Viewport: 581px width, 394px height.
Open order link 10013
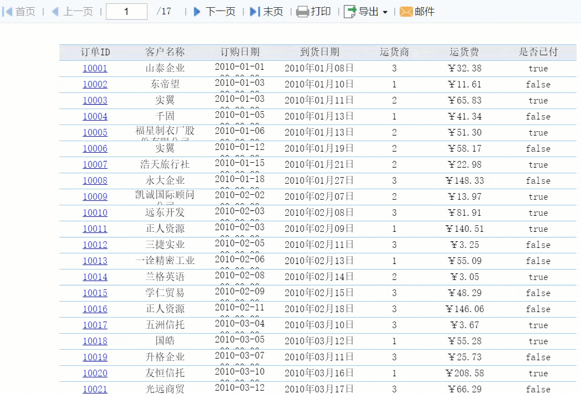pos(95,261)
